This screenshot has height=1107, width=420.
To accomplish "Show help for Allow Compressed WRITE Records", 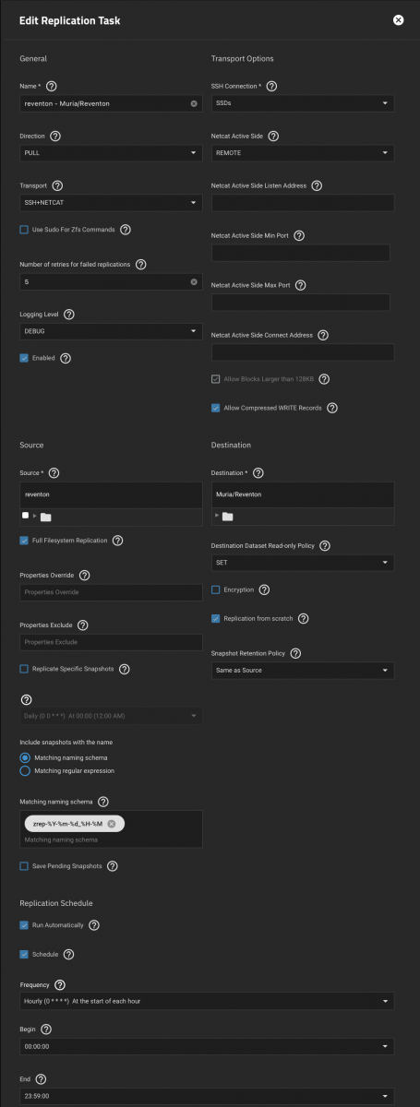I will (x=332, y=407).
